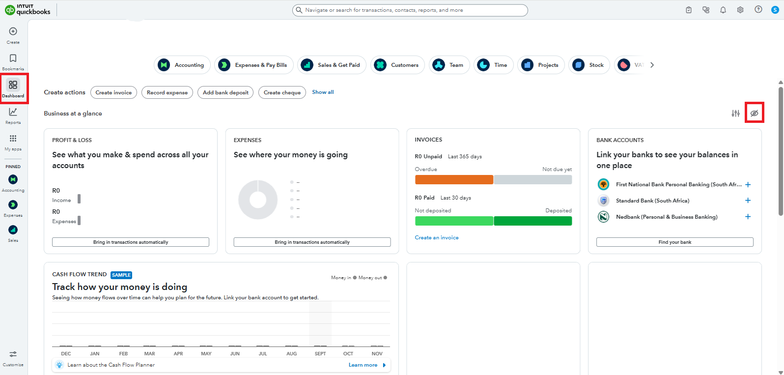
Task: Open pinned Accounting in the left sidebar
Action: pos(13,183)
